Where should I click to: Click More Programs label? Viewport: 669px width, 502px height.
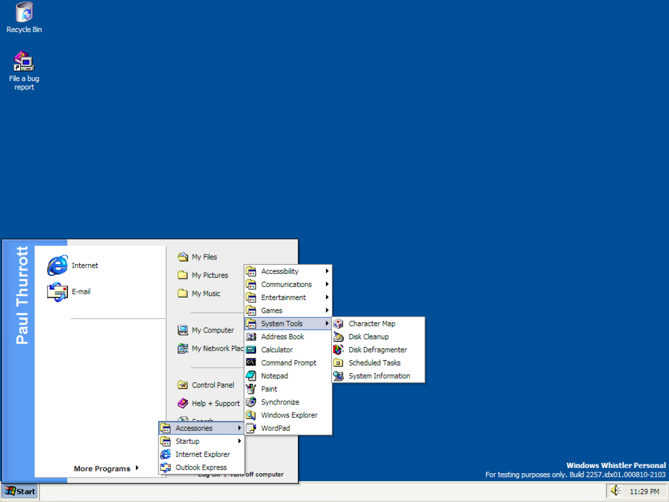click(x=102, y=469)
